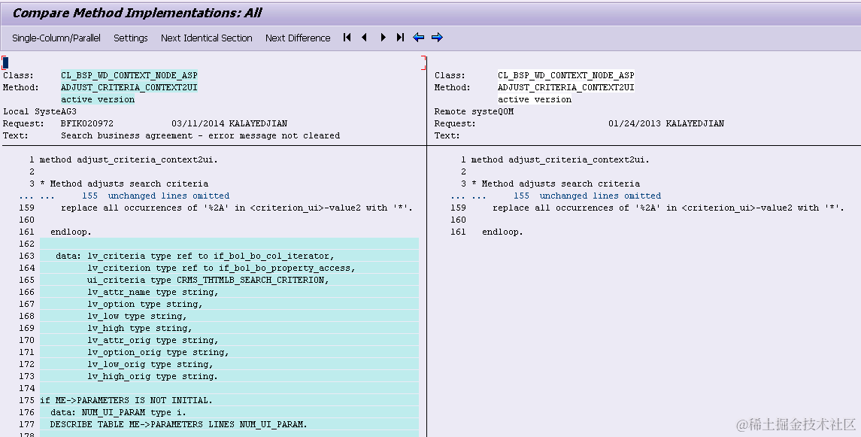Click Next Difference
The height and width of the screenshot is (437, 861).
coord(298,38)
